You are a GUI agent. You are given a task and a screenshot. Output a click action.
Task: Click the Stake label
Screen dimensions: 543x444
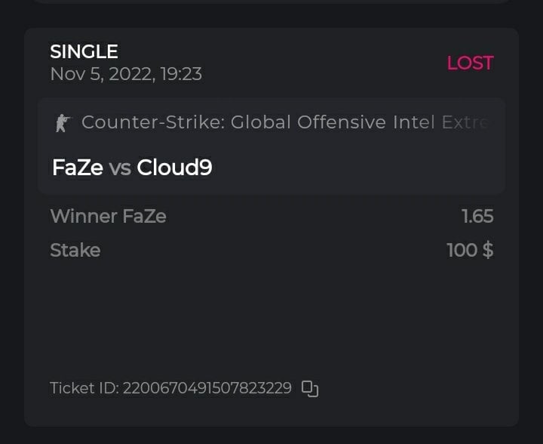(x=75, y=250)
